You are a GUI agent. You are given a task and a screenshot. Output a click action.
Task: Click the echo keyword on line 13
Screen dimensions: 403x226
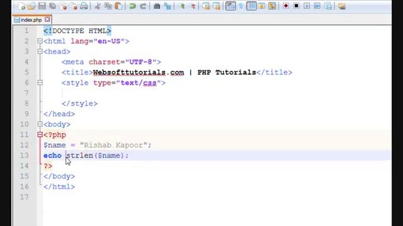[52, 156]
